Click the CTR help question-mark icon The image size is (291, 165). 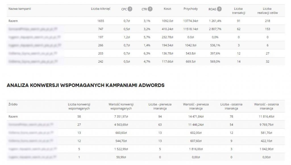coord(150,9)
